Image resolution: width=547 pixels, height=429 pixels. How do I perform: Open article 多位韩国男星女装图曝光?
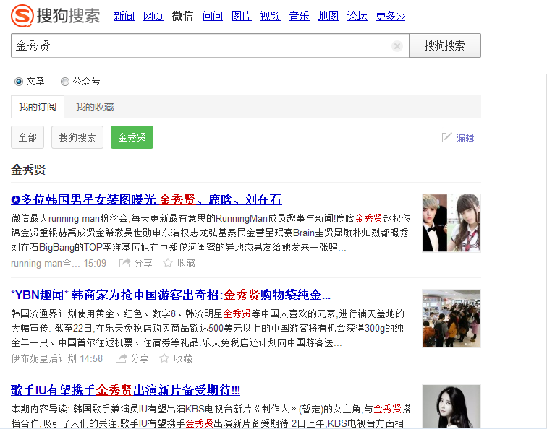tap(146, 199)
